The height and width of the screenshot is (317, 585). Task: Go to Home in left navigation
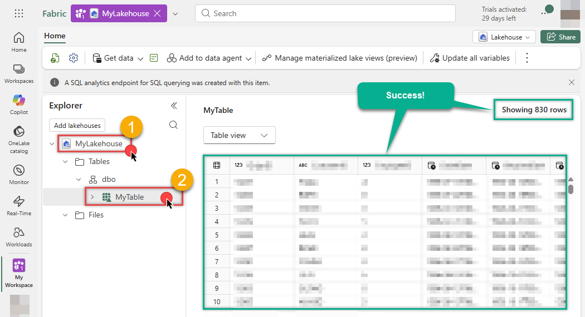click(18, 42)
